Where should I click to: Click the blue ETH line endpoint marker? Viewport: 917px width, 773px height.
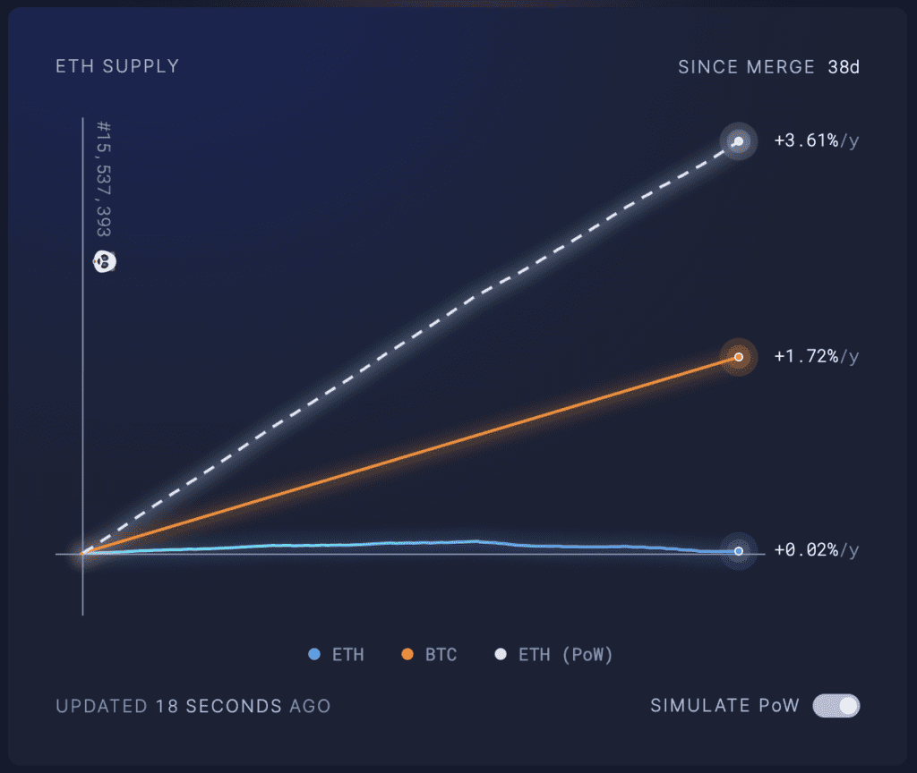(739, 551)
